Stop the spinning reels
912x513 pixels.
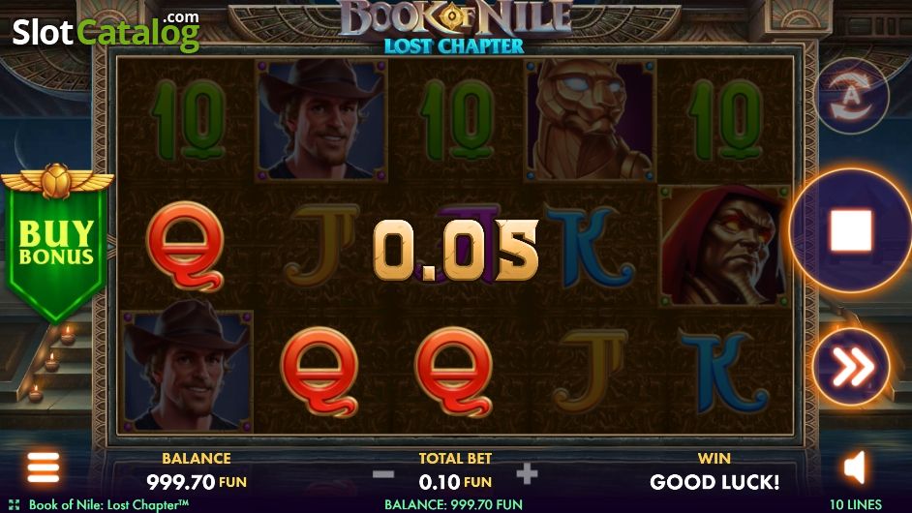(x=852, y=231)
